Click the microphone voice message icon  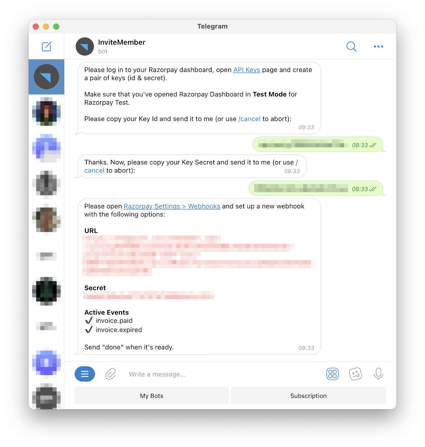tap(378, 374)
